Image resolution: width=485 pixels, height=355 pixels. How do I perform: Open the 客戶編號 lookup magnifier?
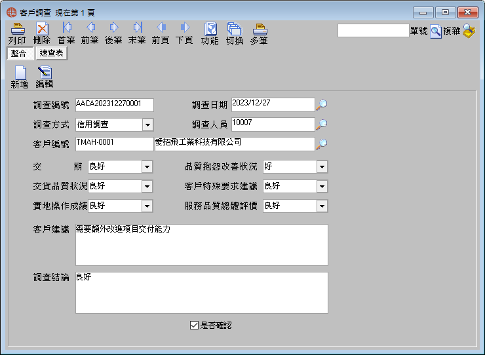point(321,144)
